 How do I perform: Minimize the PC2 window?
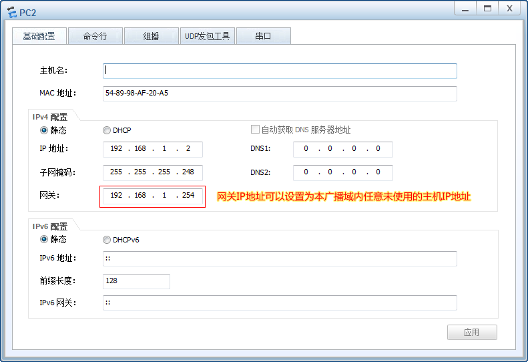465,9
